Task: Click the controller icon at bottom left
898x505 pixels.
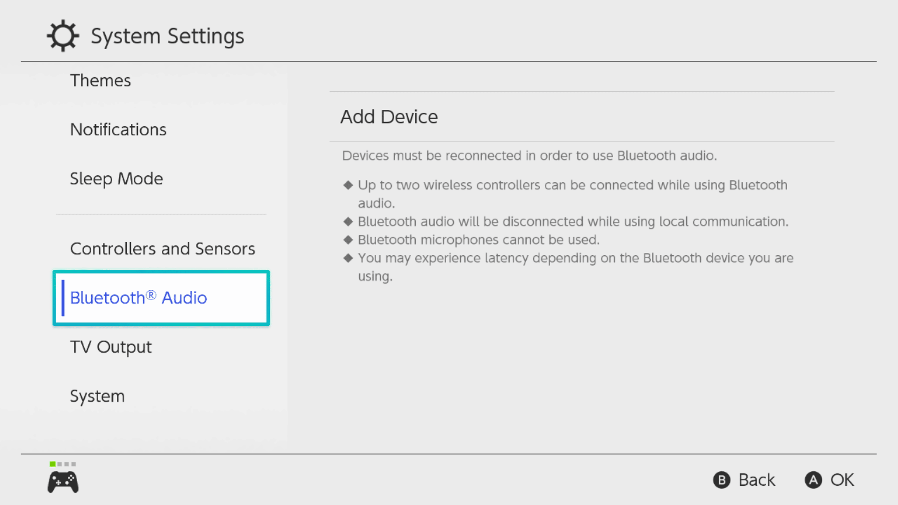Action: pyautogui.click(x=63, y=482)
